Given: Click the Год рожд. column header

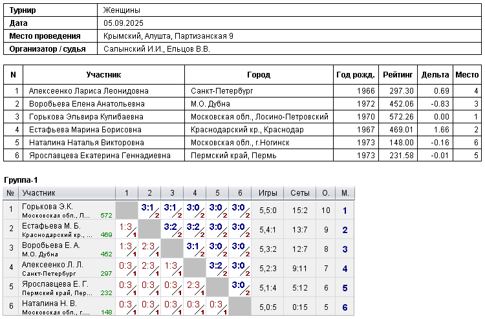Looking at the screenshot, I should click(x=355, y=75).
